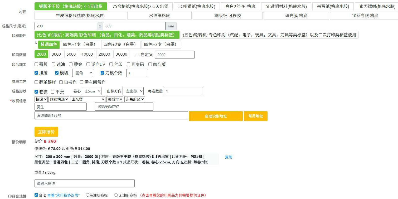Choose the 铜版纸 可移胶 material
Image resolution: width=398 pixels, height=199 pixels.
click(227, 16)
